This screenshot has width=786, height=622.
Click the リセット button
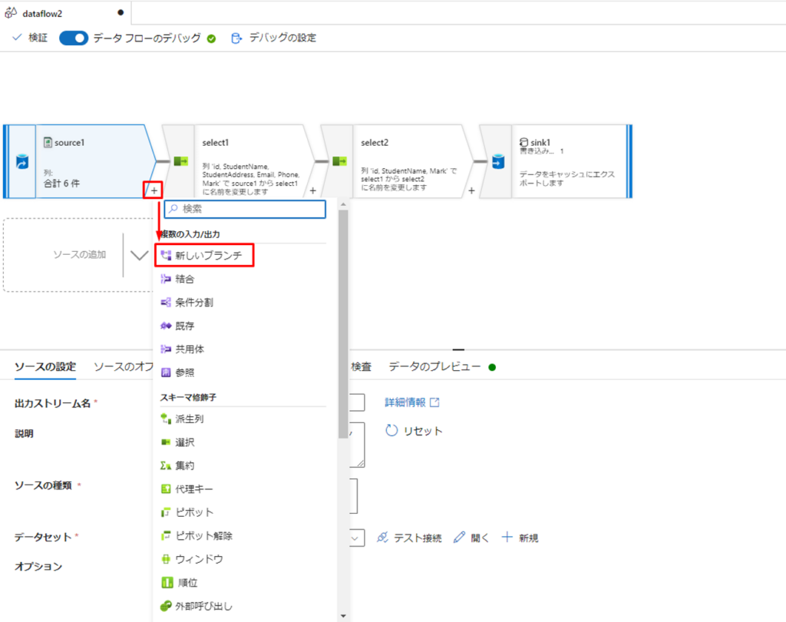click(x=414, y=431)
